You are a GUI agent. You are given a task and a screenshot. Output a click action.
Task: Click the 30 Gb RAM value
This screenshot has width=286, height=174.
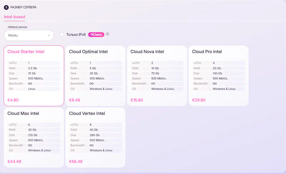[x=32, y=130]
